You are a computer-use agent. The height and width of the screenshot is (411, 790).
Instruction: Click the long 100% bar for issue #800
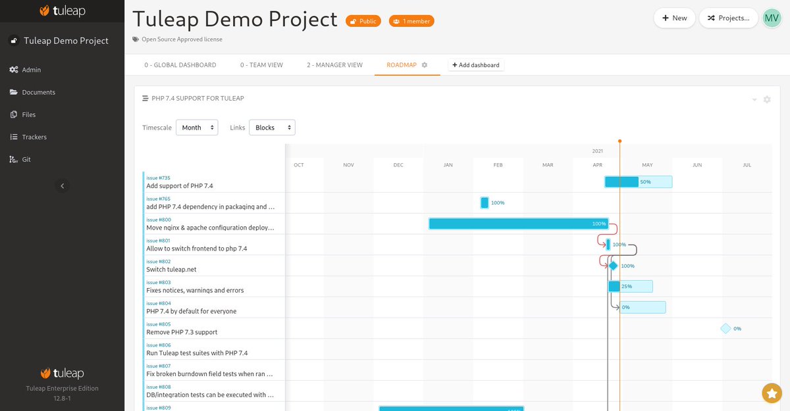click(x=519, y=224)
